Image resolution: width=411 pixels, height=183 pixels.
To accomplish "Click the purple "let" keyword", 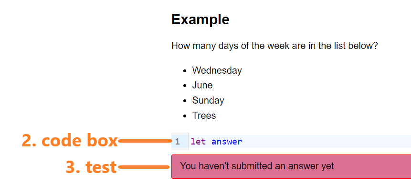I will (x=198, y=142).
